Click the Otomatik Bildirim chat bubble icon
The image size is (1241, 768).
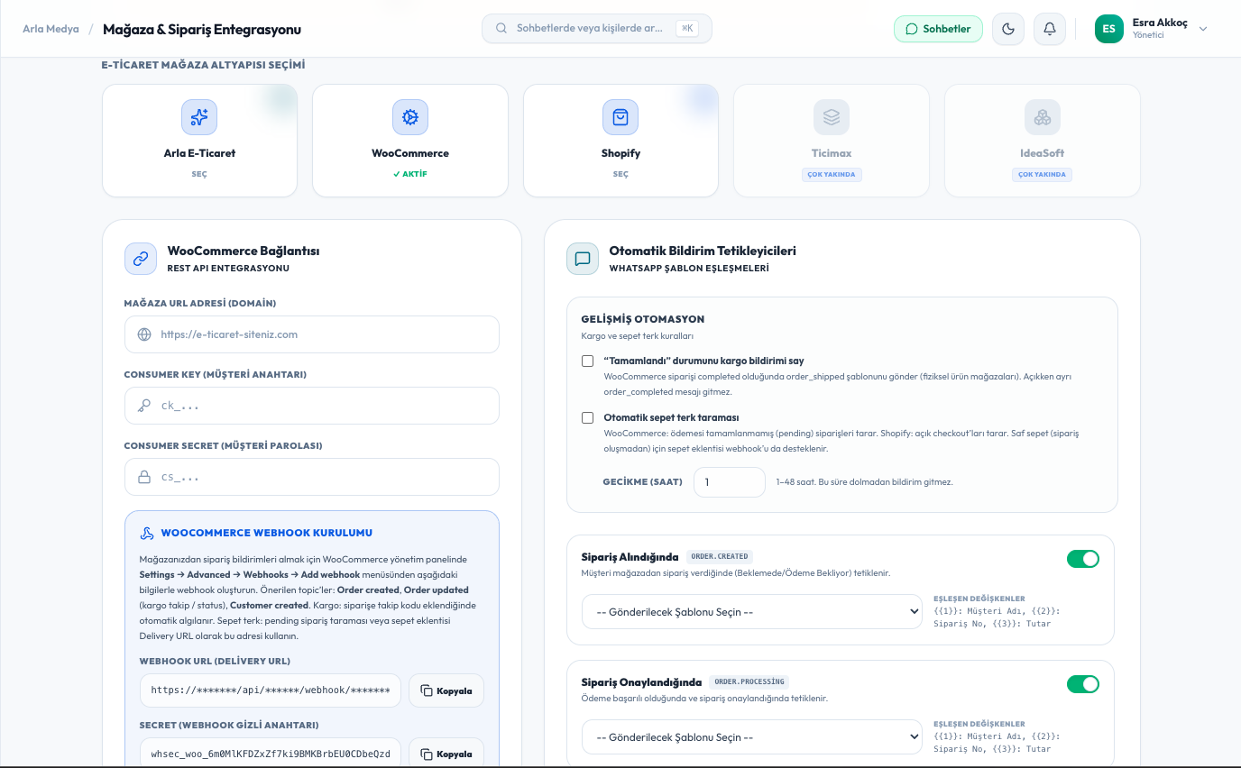coord(583,259)
